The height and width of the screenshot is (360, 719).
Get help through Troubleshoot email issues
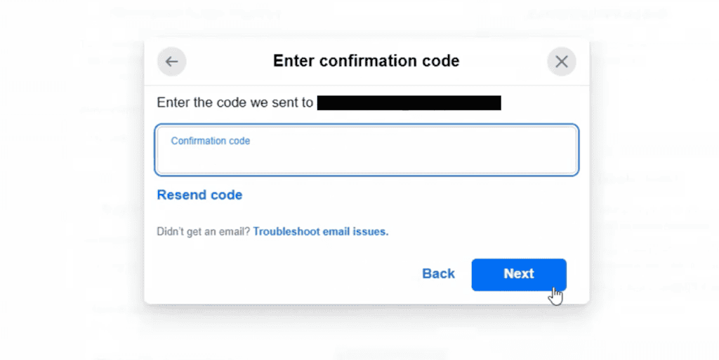[320, 231]
